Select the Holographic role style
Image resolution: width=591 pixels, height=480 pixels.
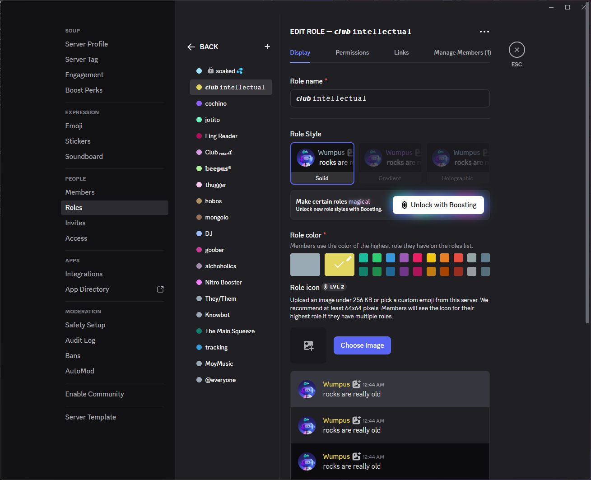457,163
